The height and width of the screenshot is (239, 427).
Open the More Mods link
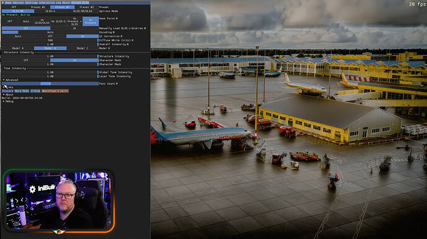[22, 91]
